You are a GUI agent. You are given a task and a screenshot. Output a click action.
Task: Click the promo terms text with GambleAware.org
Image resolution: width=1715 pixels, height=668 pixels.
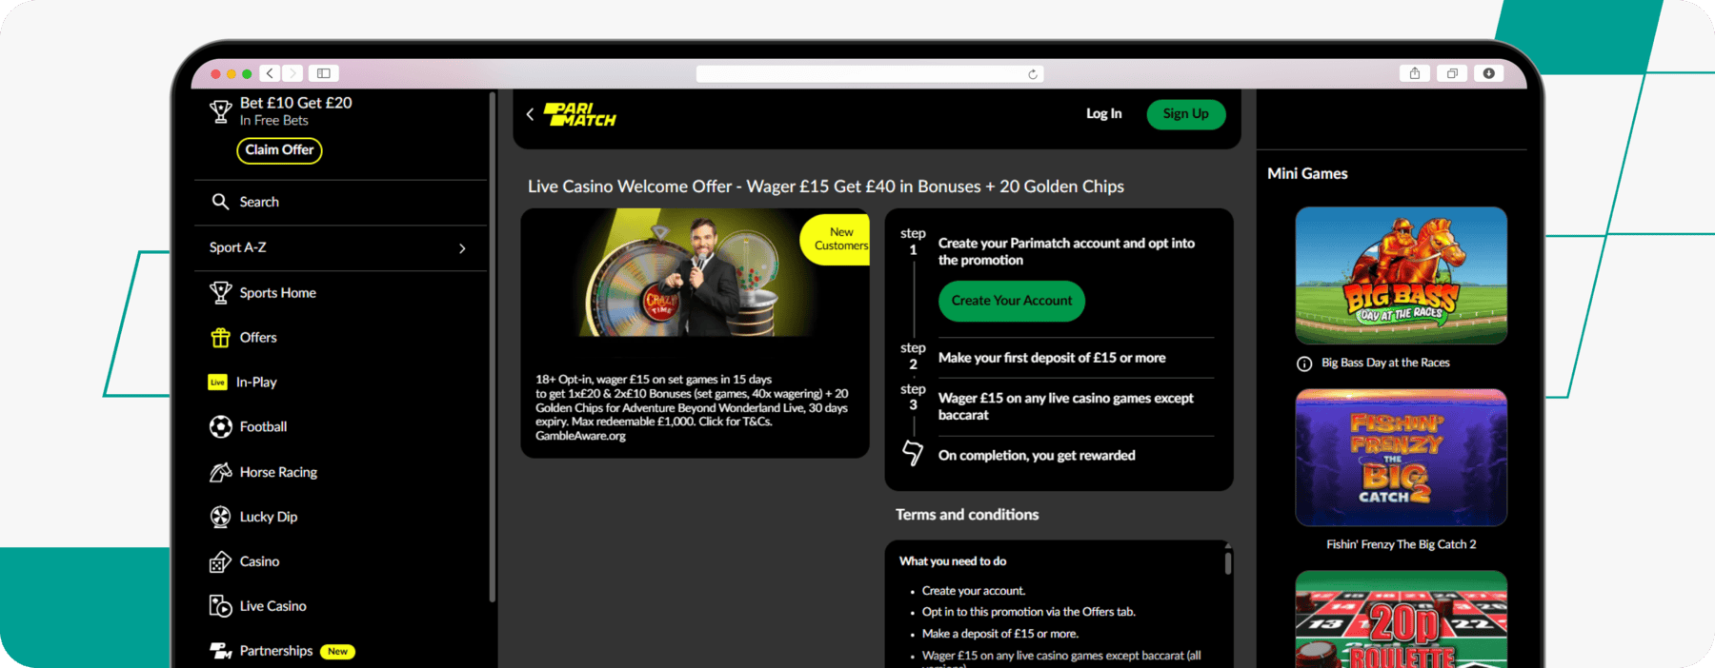point(692,407)
